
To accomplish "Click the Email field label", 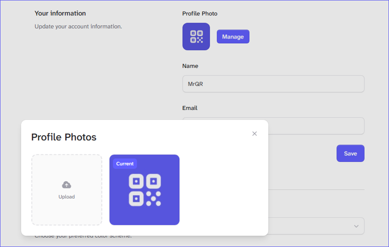I will tap(190, 108).
